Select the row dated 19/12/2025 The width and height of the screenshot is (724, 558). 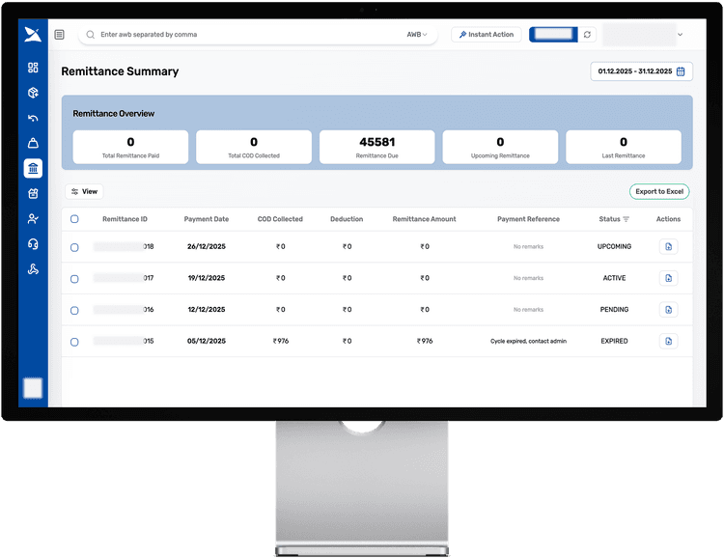point(74,279)
